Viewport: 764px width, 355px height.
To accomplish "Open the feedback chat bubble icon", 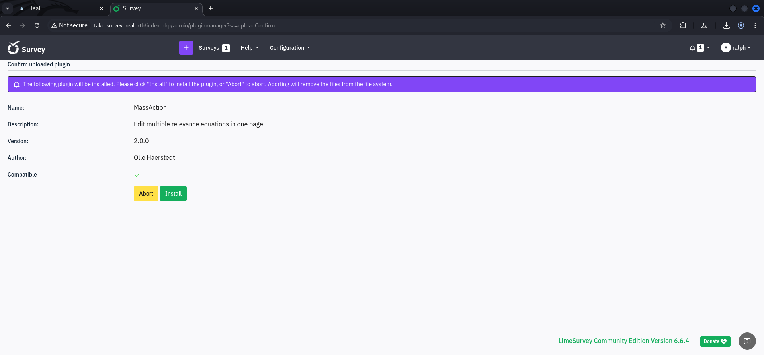I will coord(747,341).
